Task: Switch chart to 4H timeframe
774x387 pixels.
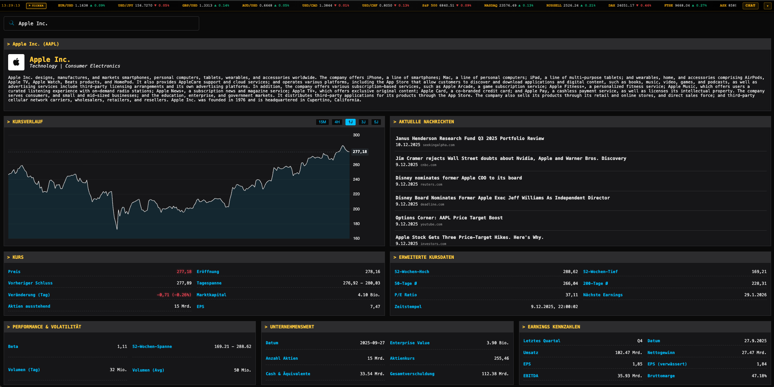Action: coord(337,122)
